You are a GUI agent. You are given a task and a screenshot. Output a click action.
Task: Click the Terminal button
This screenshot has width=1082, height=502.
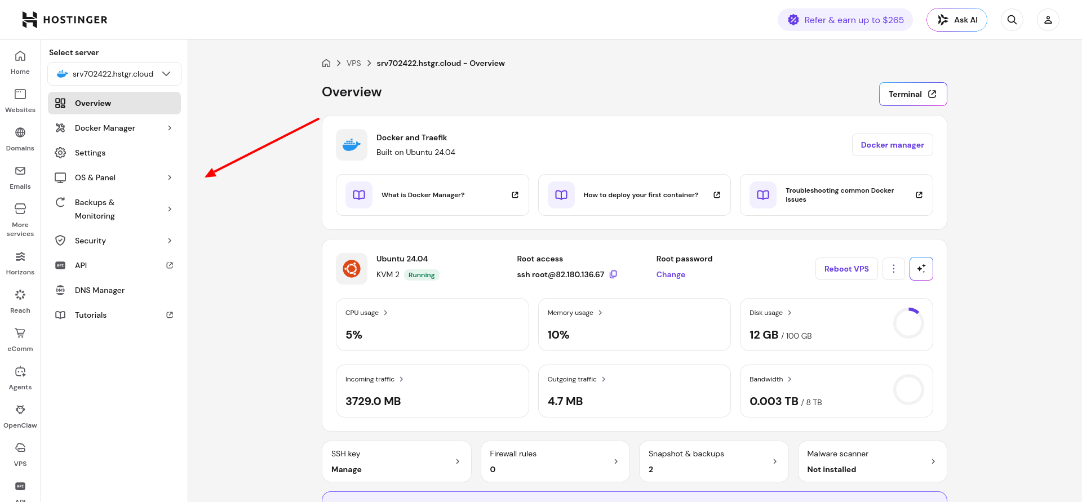(x=913, y=94)
